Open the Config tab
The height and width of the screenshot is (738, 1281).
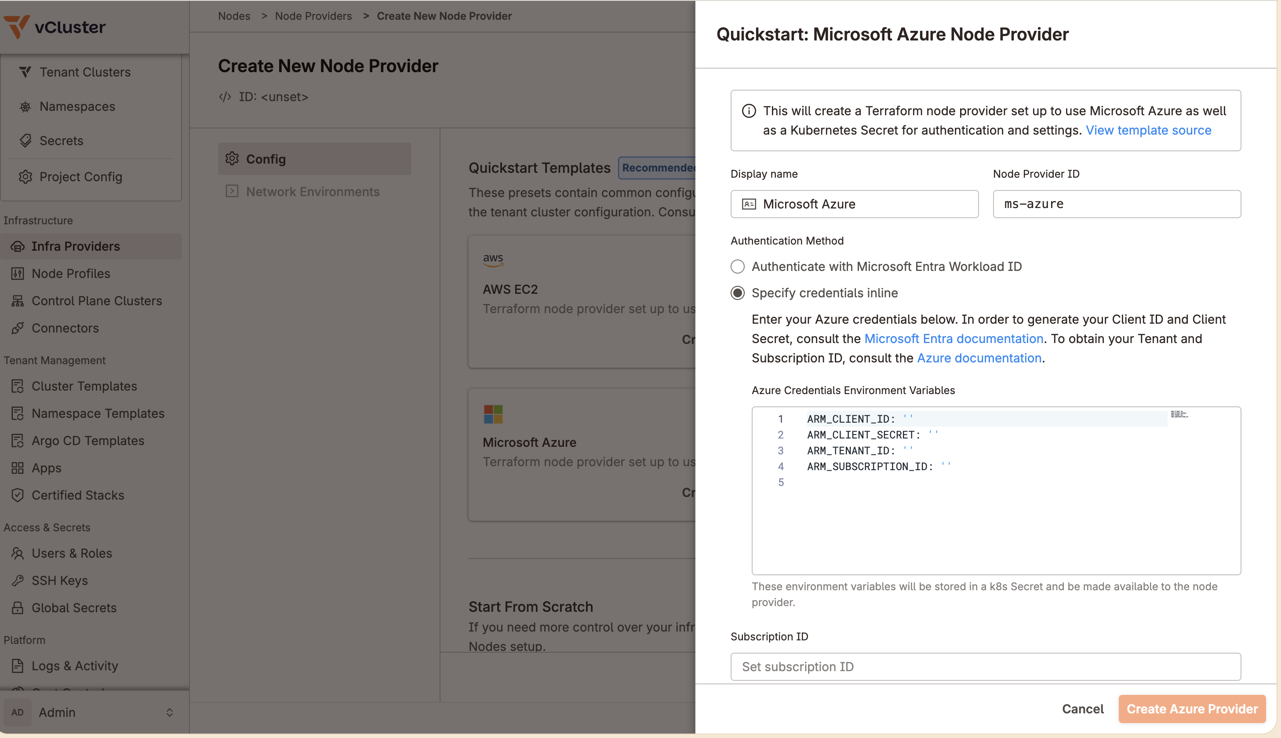(314, 159)
